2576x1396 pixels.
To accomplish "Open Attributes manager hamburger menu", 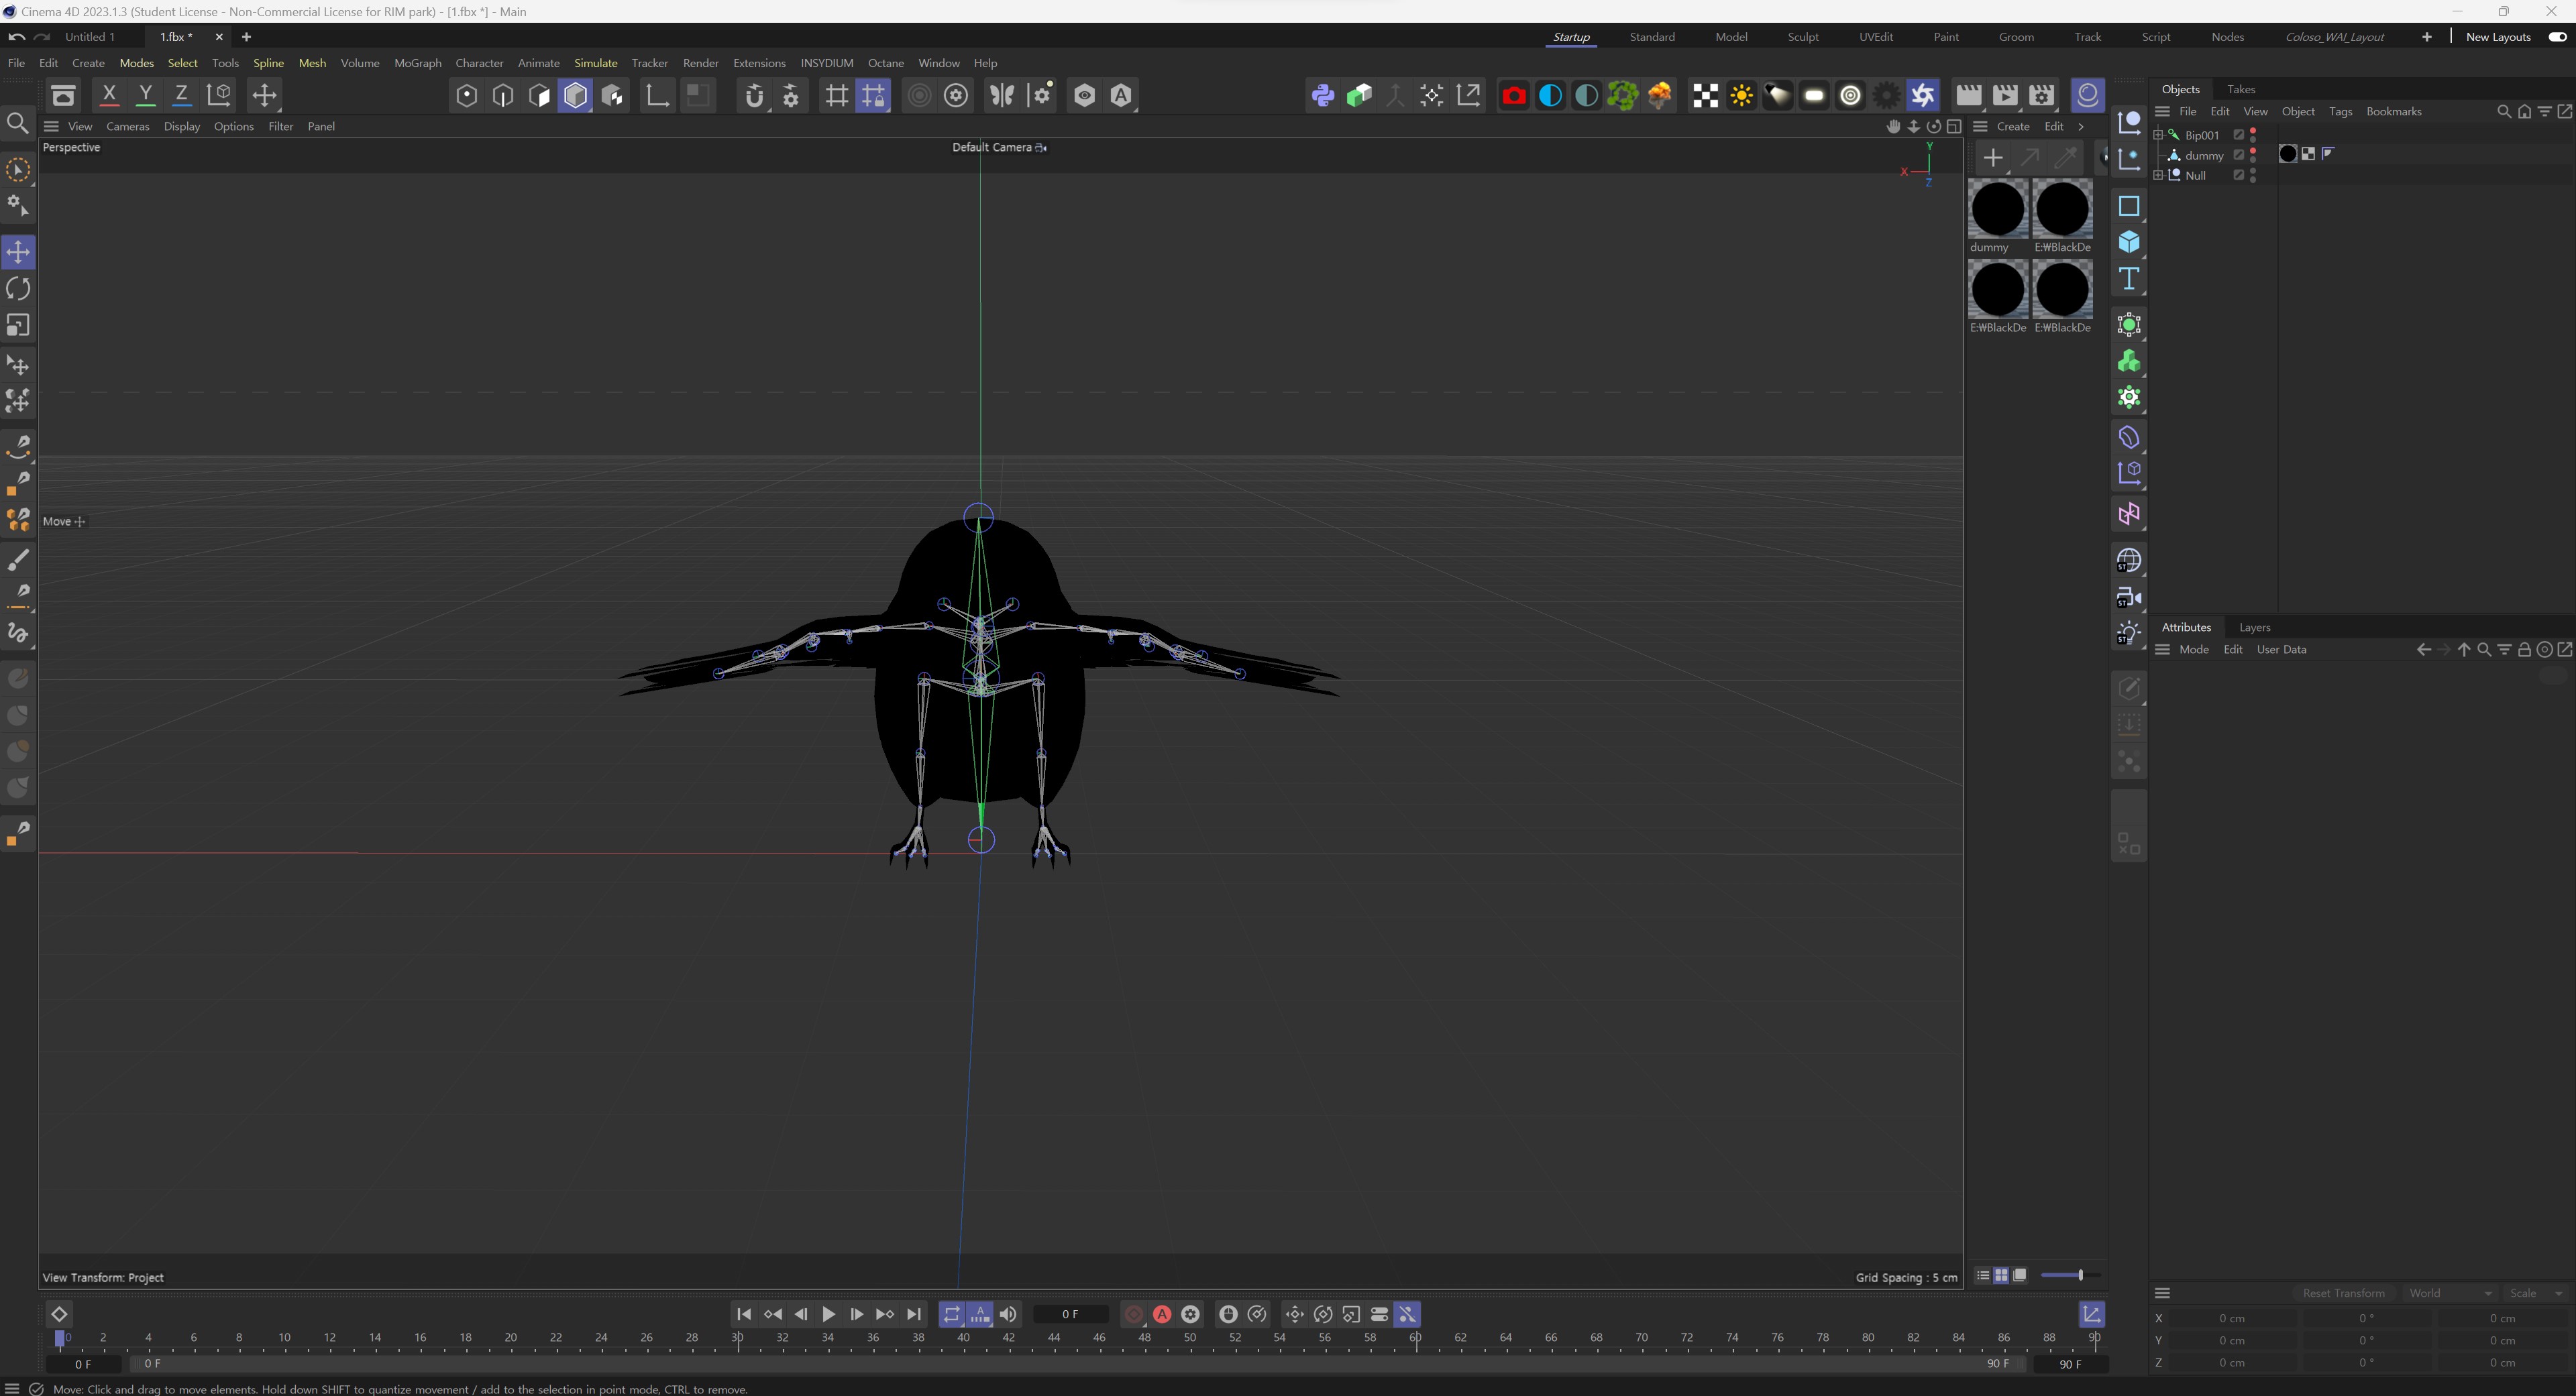I will click(2162, 650).
